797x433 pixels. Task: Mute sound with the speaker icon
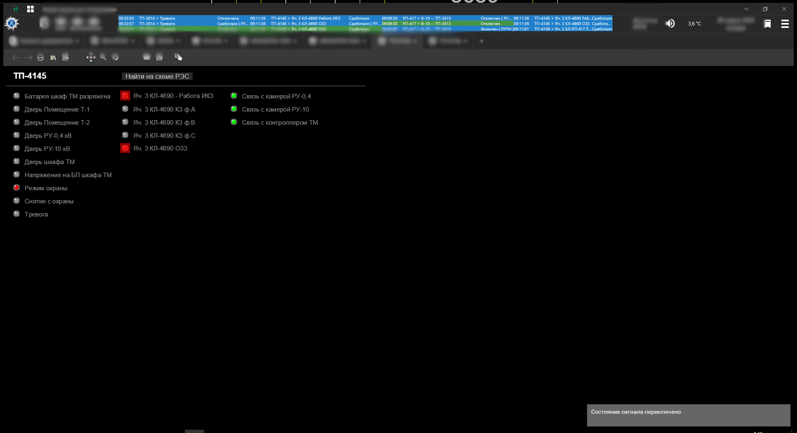tap(670, 23)
